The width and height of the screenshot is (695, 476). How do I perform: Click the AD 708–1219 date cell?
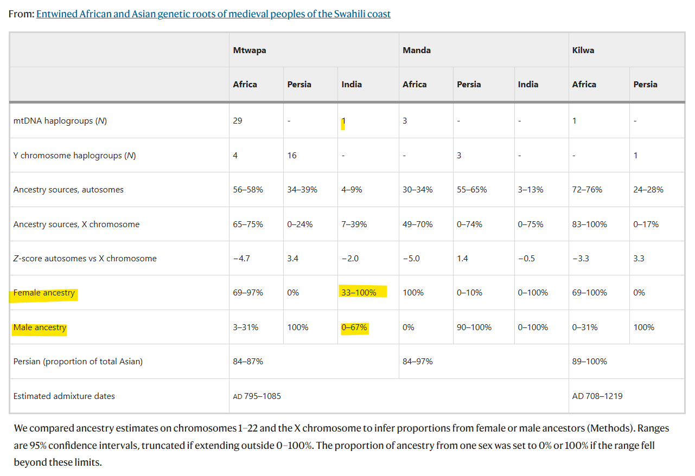(597, 396)
